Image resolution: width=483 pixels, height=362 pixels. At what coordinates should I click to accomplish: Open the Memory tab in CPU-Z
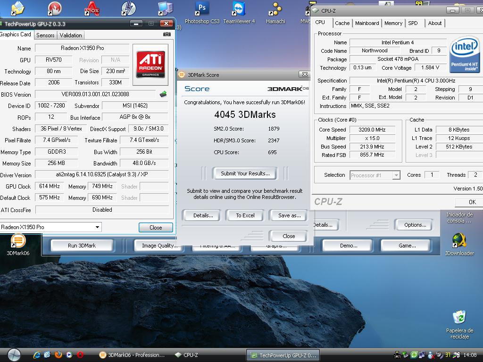point(393,23)
